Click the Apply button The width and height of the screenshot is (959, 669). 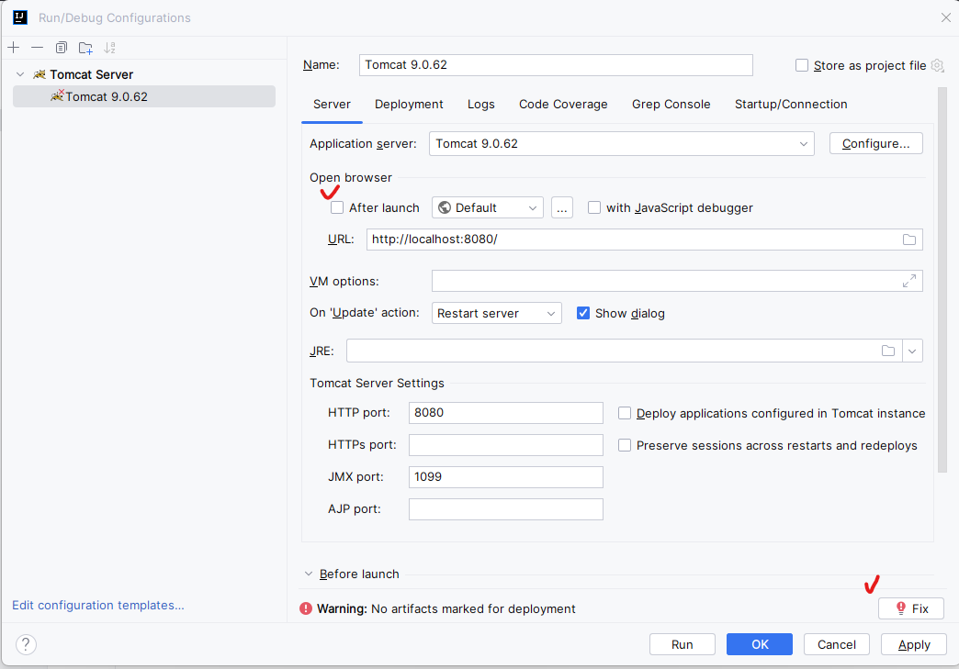[914, 644]
